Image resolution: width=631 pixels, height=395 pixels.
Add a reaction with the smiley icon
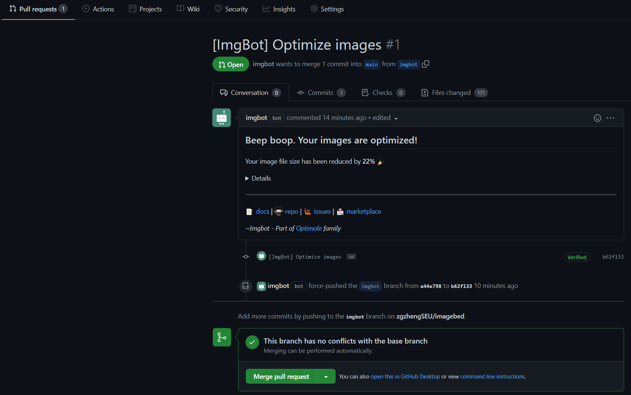click(598, 118)
